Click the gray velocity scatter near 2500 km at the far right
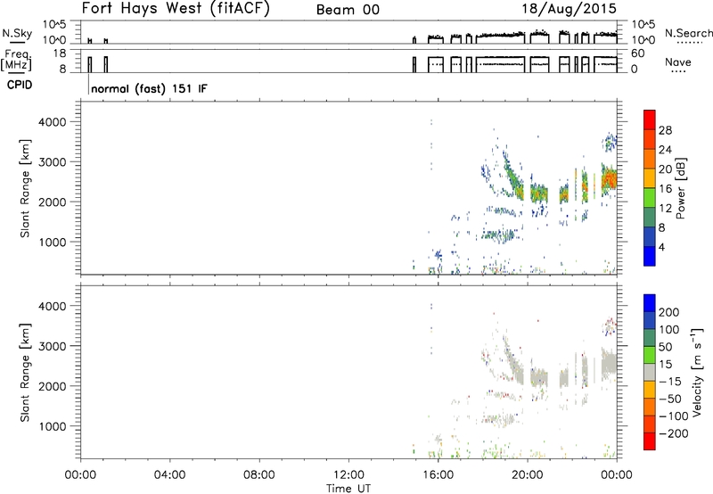 (609, 363)
